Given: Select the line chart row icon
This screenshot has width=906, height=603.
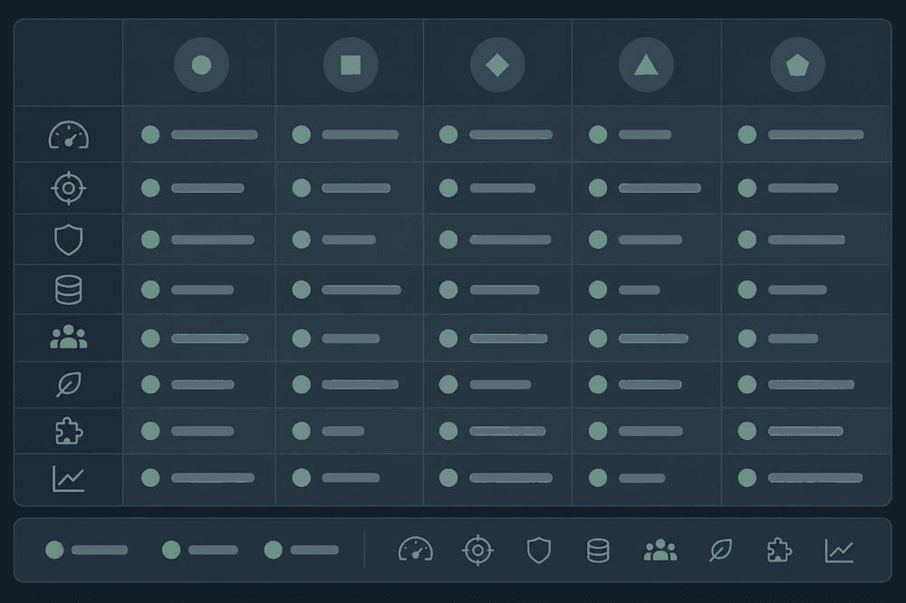Looking at the screenshot, I should [x=68, y=478].
